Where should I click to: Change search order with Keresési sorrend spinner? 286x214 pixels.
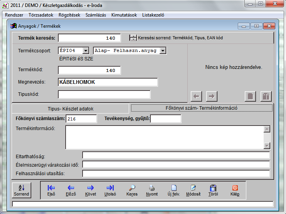(x=133, y=38)
